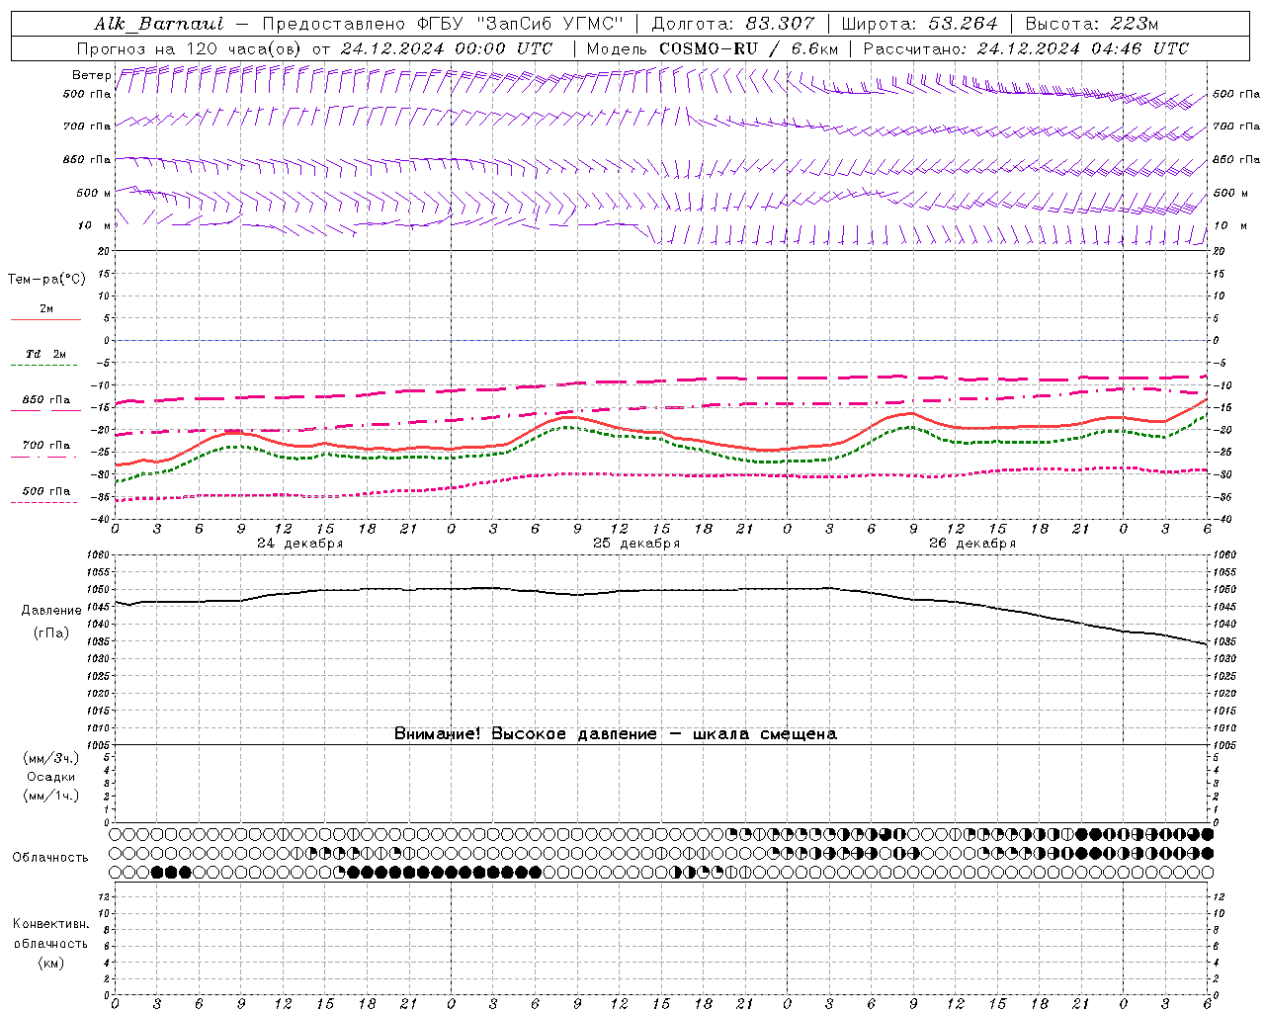The image size is (1265, 1012).
Task: Click the 700 гПа temperature legend entry
Action: pos(46,446)
